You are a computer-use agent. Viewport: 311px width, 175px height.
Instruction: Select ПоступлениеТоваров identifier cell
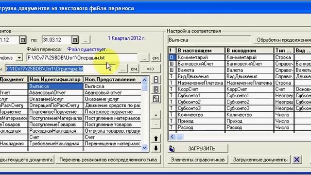tap(56, 124)
